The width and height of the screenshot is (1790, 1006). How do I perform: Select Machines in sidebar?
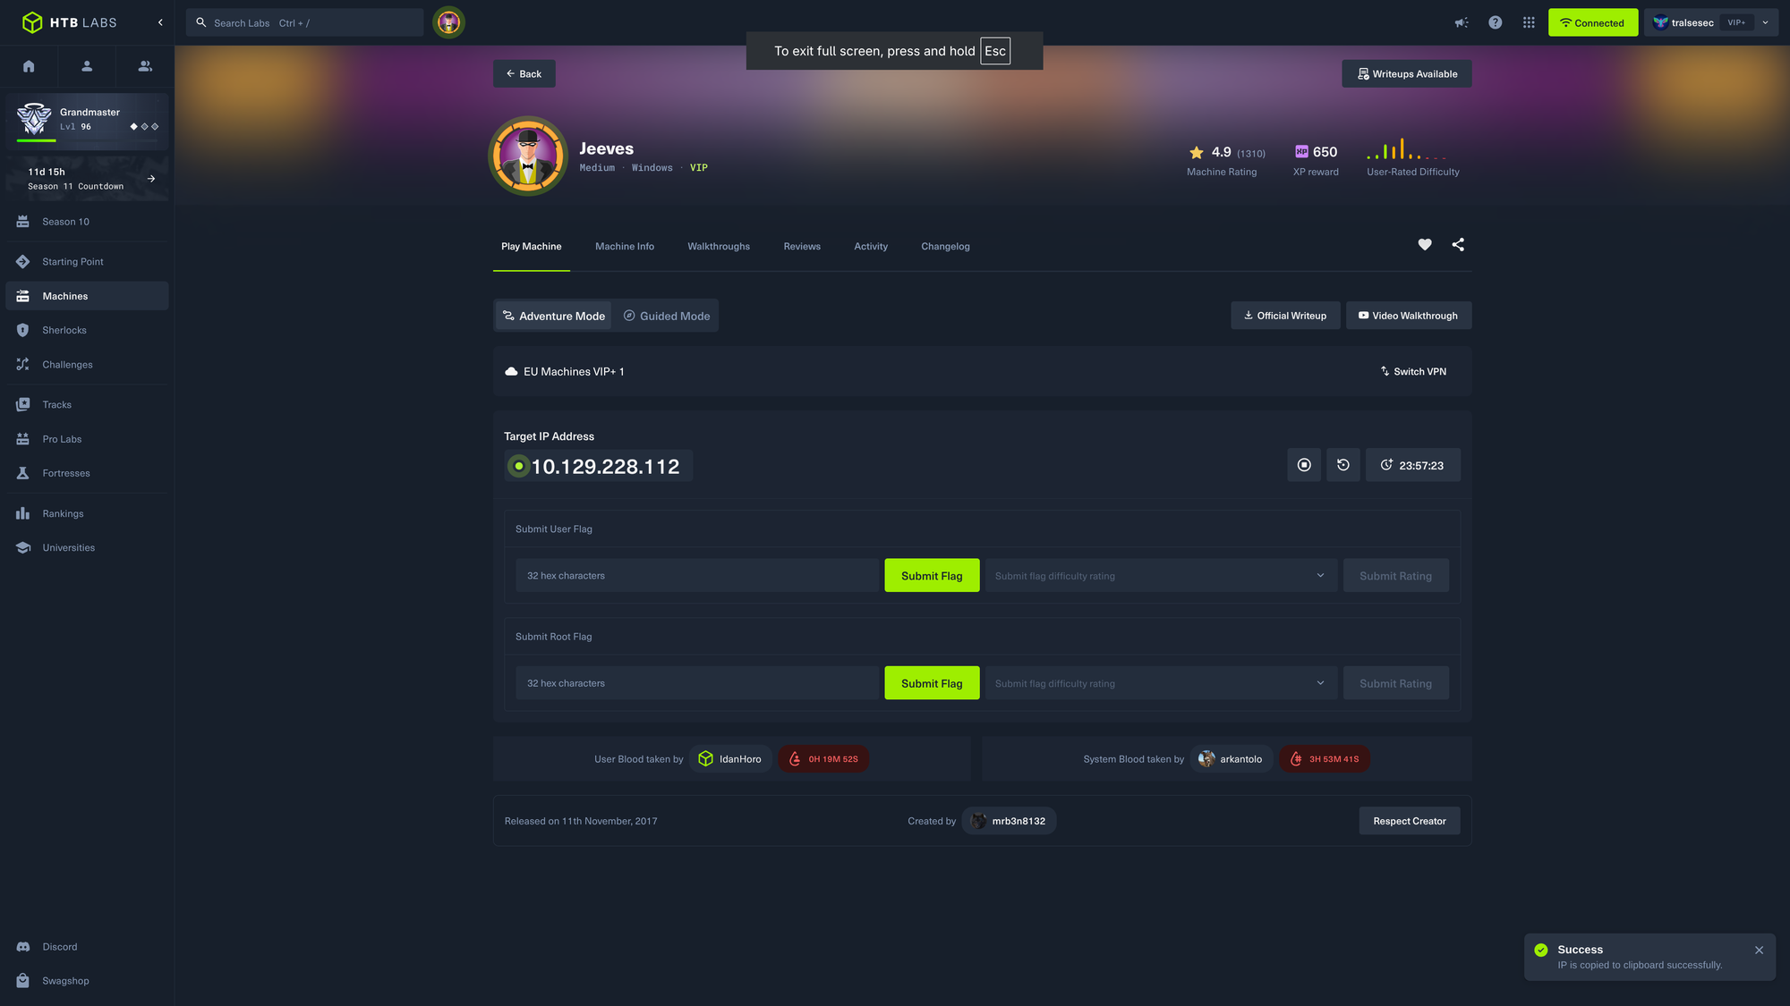(87, 296)
